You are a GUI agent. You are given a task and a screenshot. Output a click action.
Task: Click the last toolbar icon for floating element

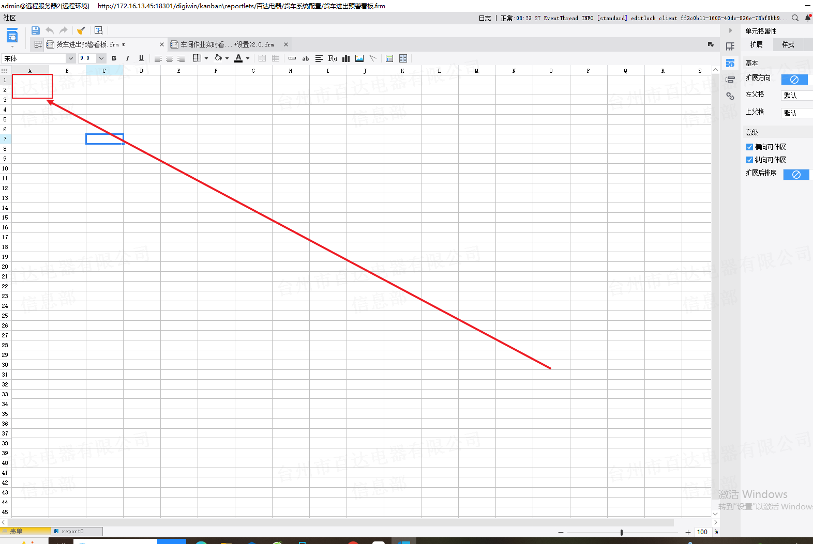pos(403,58)
